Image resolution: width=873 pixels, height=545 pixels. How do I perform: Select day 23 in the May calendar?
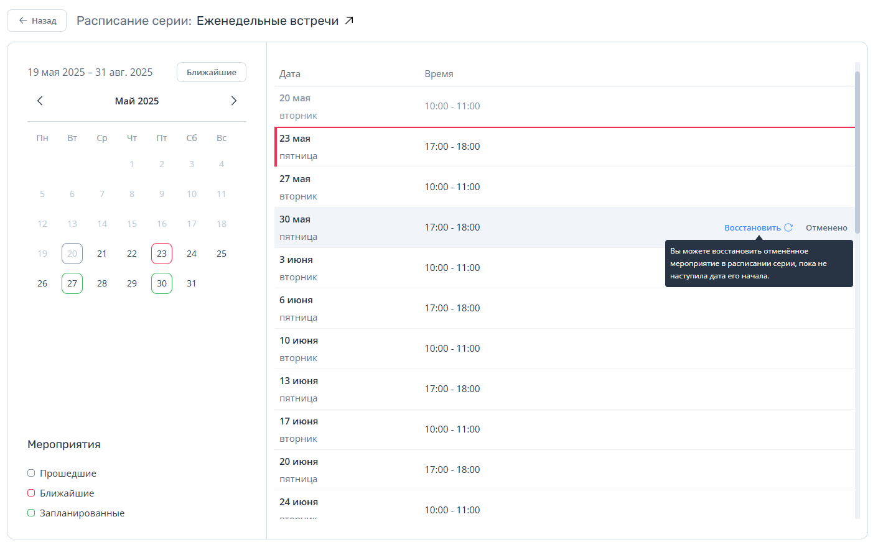(162, 254)
